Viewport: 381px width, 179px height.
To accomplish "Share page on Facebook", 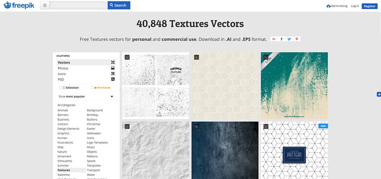I will (281, 39).
